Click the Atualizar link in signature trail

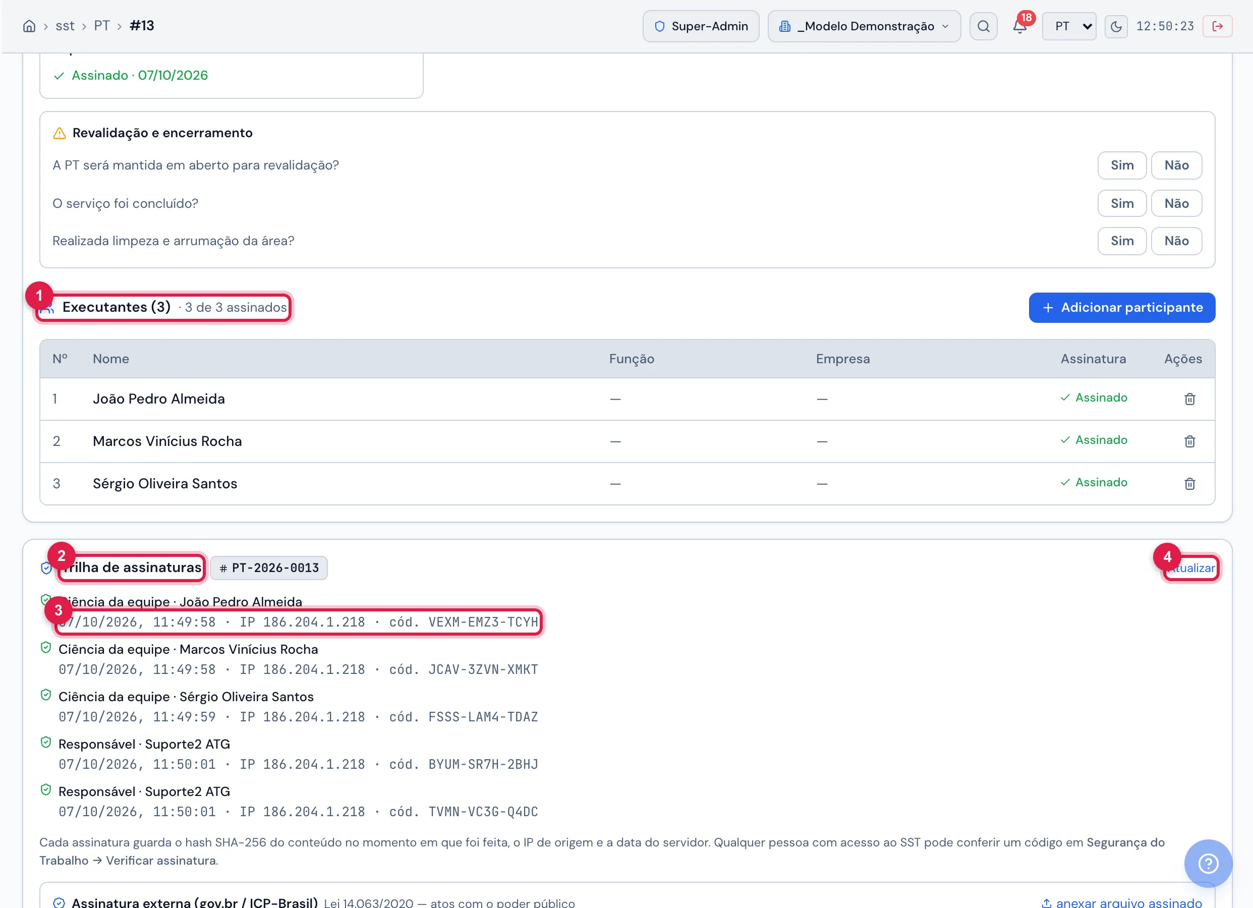tap(1191, 567)
